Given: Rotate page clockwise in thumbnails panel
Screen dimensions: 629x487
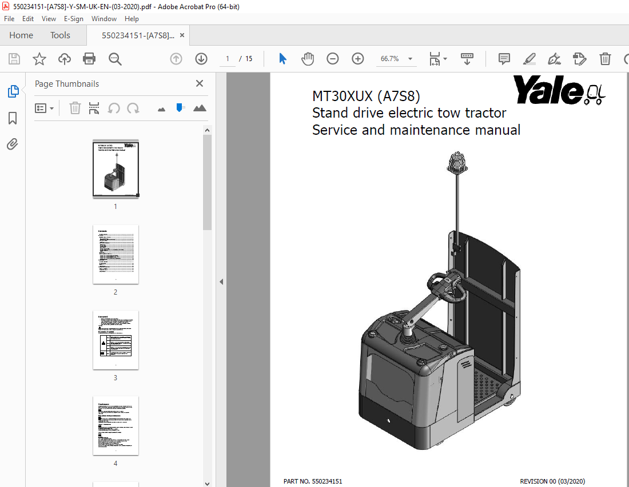Looking at the screenshot, I should point(133,108).
